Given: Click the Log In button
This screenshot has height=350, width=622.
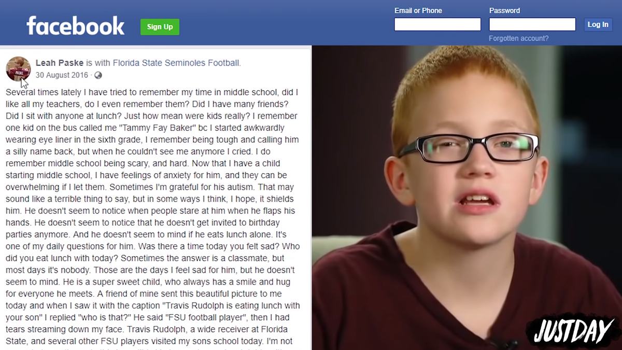Looking at the screenshot, I should (x=598, y=24).
